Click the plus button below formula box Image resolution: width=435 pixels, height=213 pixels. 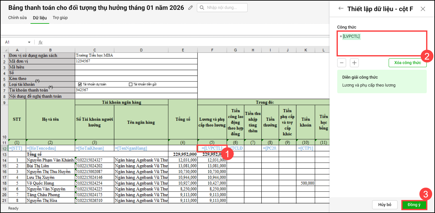click(x=354, y=63)
